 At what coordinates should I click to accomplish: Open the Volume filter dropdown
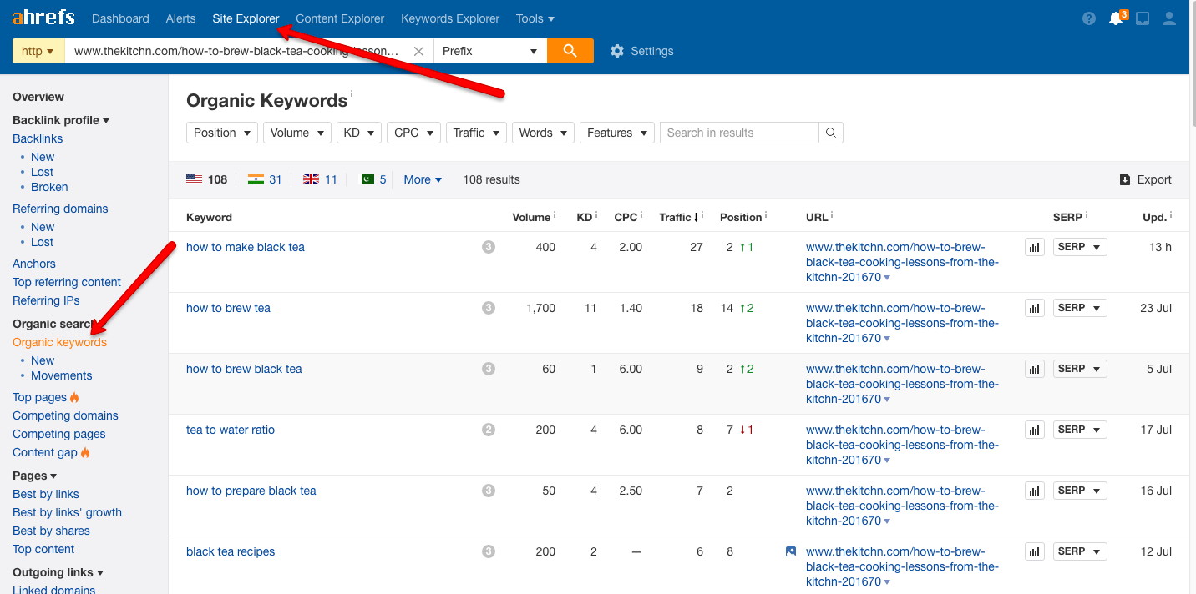click(297, 133)
